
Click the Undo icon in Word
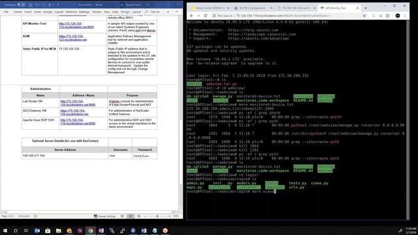(37, 5)
